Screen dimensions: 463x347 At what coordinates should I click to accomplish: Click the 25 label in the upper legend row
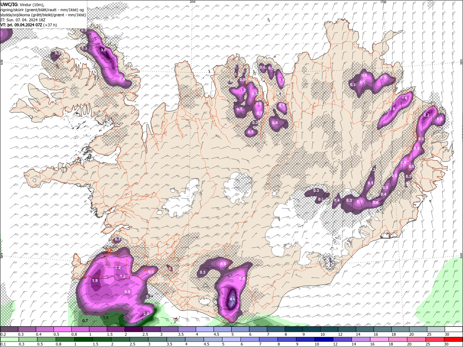pos(429,334)
